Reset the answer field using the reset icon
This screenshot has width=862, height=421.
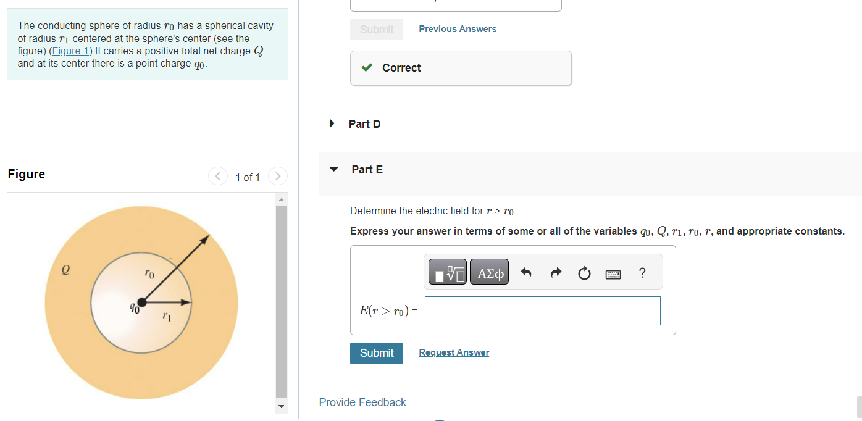coord(584,272)
